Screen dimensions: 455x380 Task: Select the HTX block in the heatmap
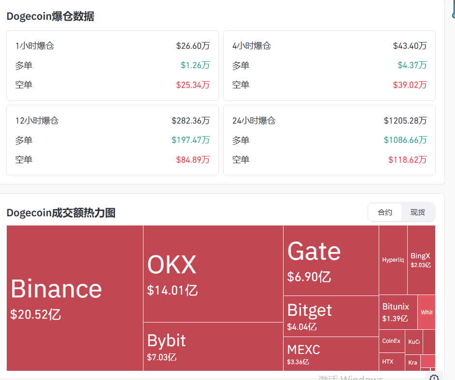coord(392,362)
